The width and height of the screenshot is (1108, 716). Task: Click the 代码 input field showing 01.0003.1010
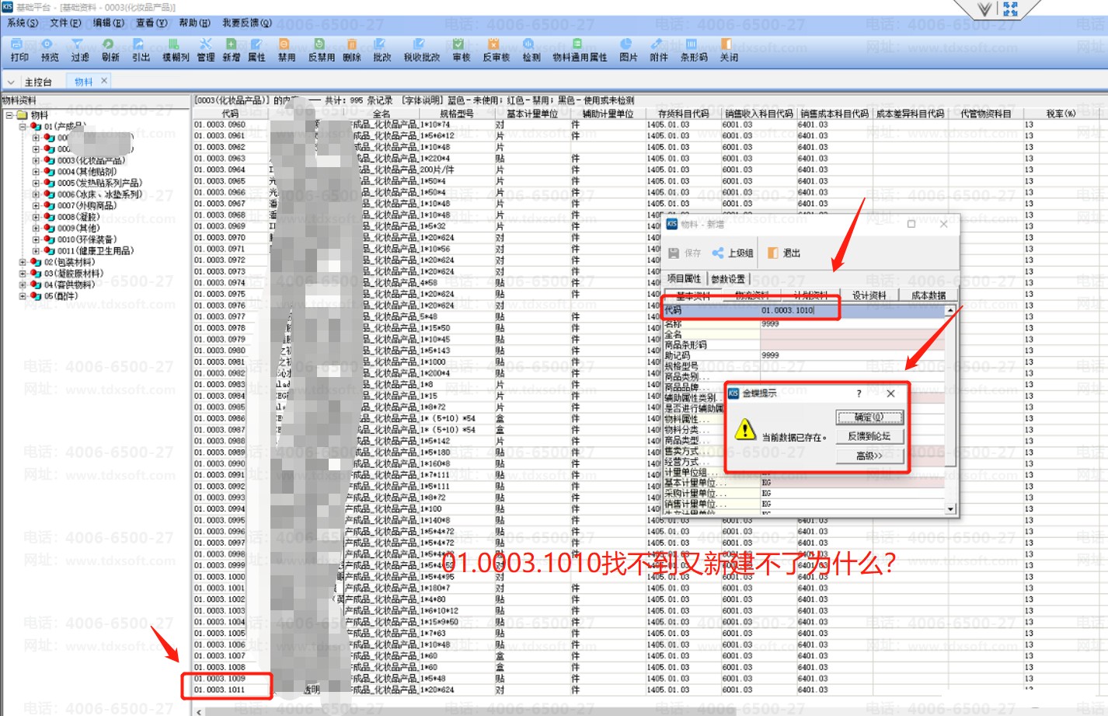[x=796, y=310]
